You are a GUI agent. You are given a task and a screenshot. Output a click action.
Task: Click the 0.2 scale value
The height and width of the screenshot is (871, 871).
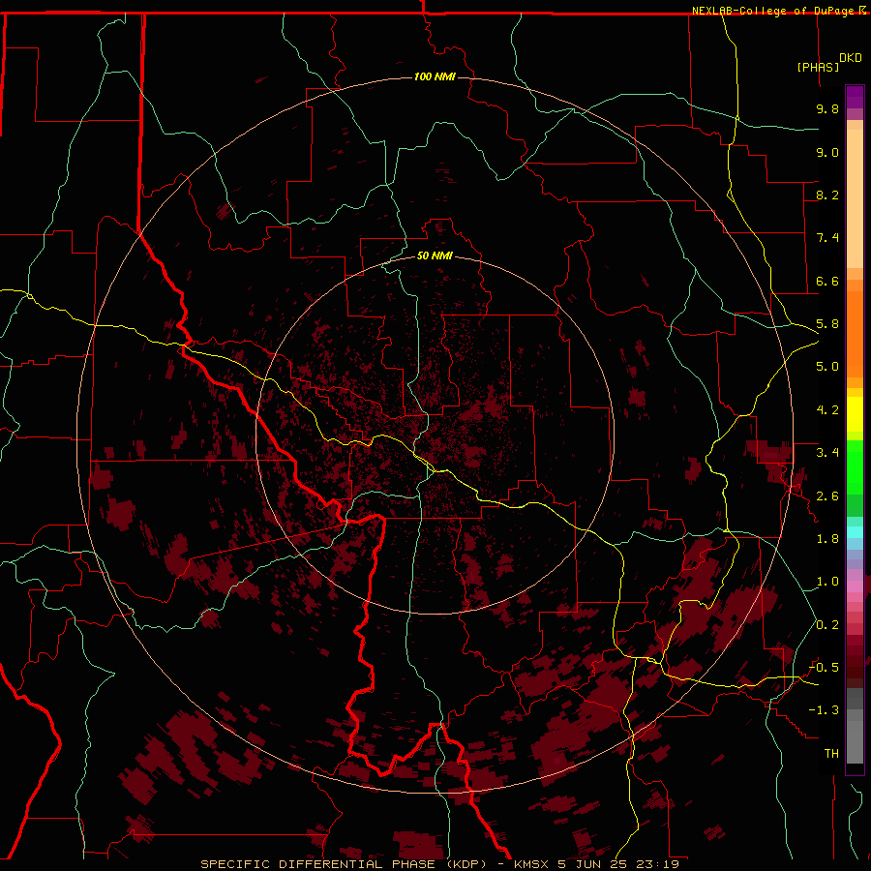[x=827, y=625]
